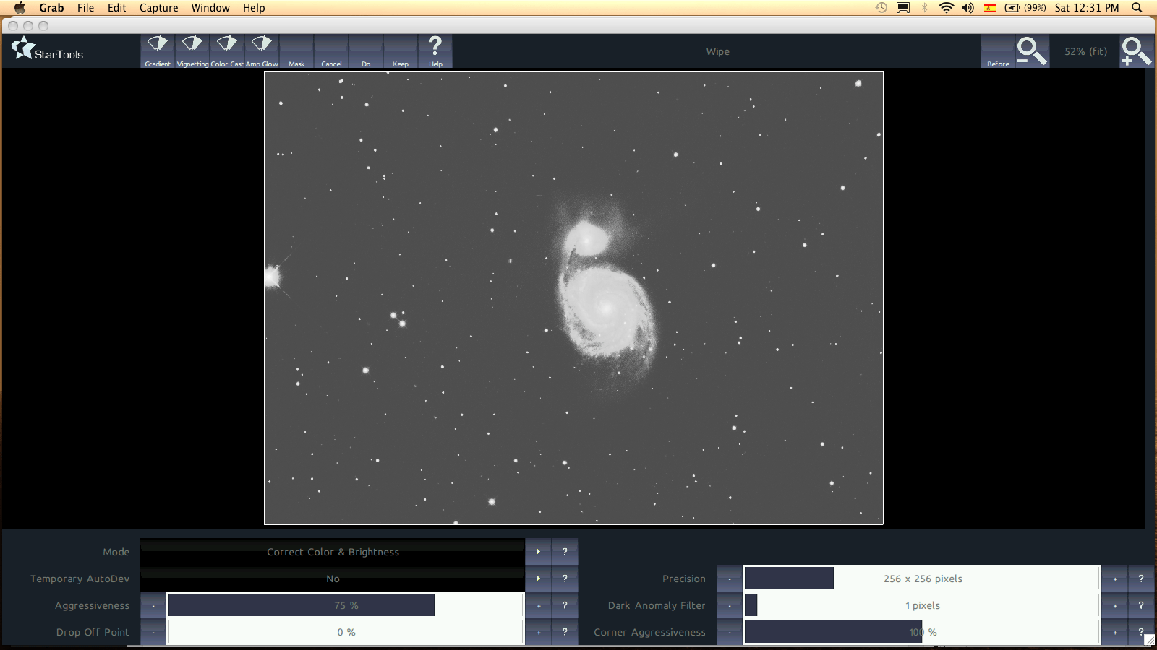Click the Aggressiveness slider bar

click(x=346, y=605)
